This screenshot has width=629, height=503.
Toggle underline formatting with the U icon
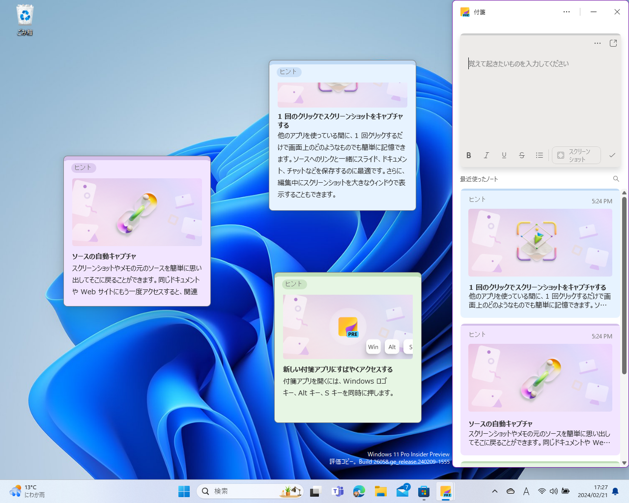(504, 155)
